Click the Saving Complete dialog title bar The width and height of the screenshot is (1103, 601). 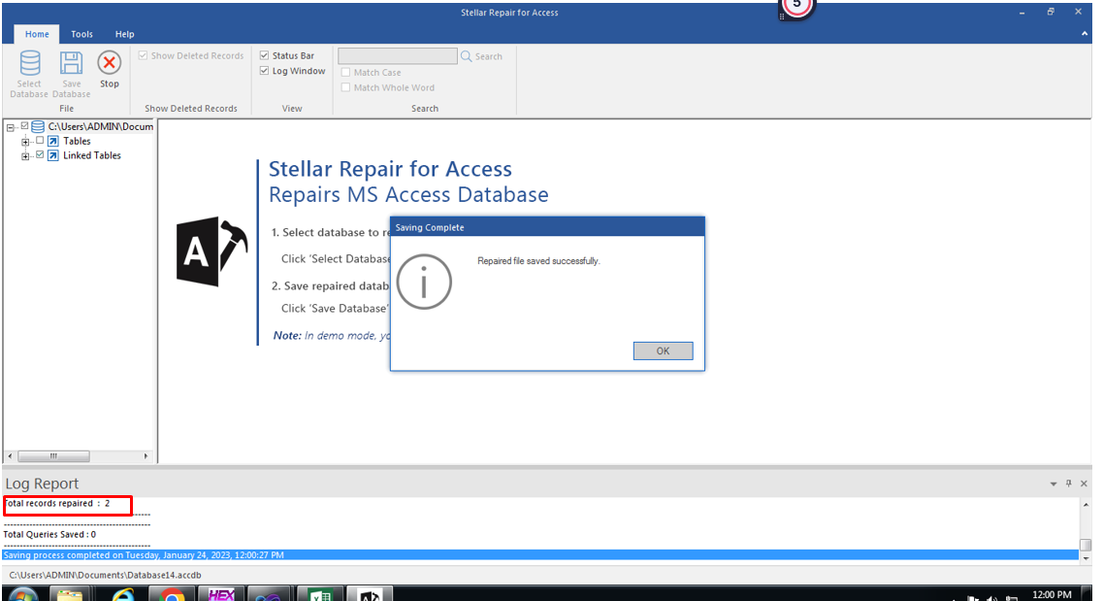pyautogui.click(x=547, y=227)
